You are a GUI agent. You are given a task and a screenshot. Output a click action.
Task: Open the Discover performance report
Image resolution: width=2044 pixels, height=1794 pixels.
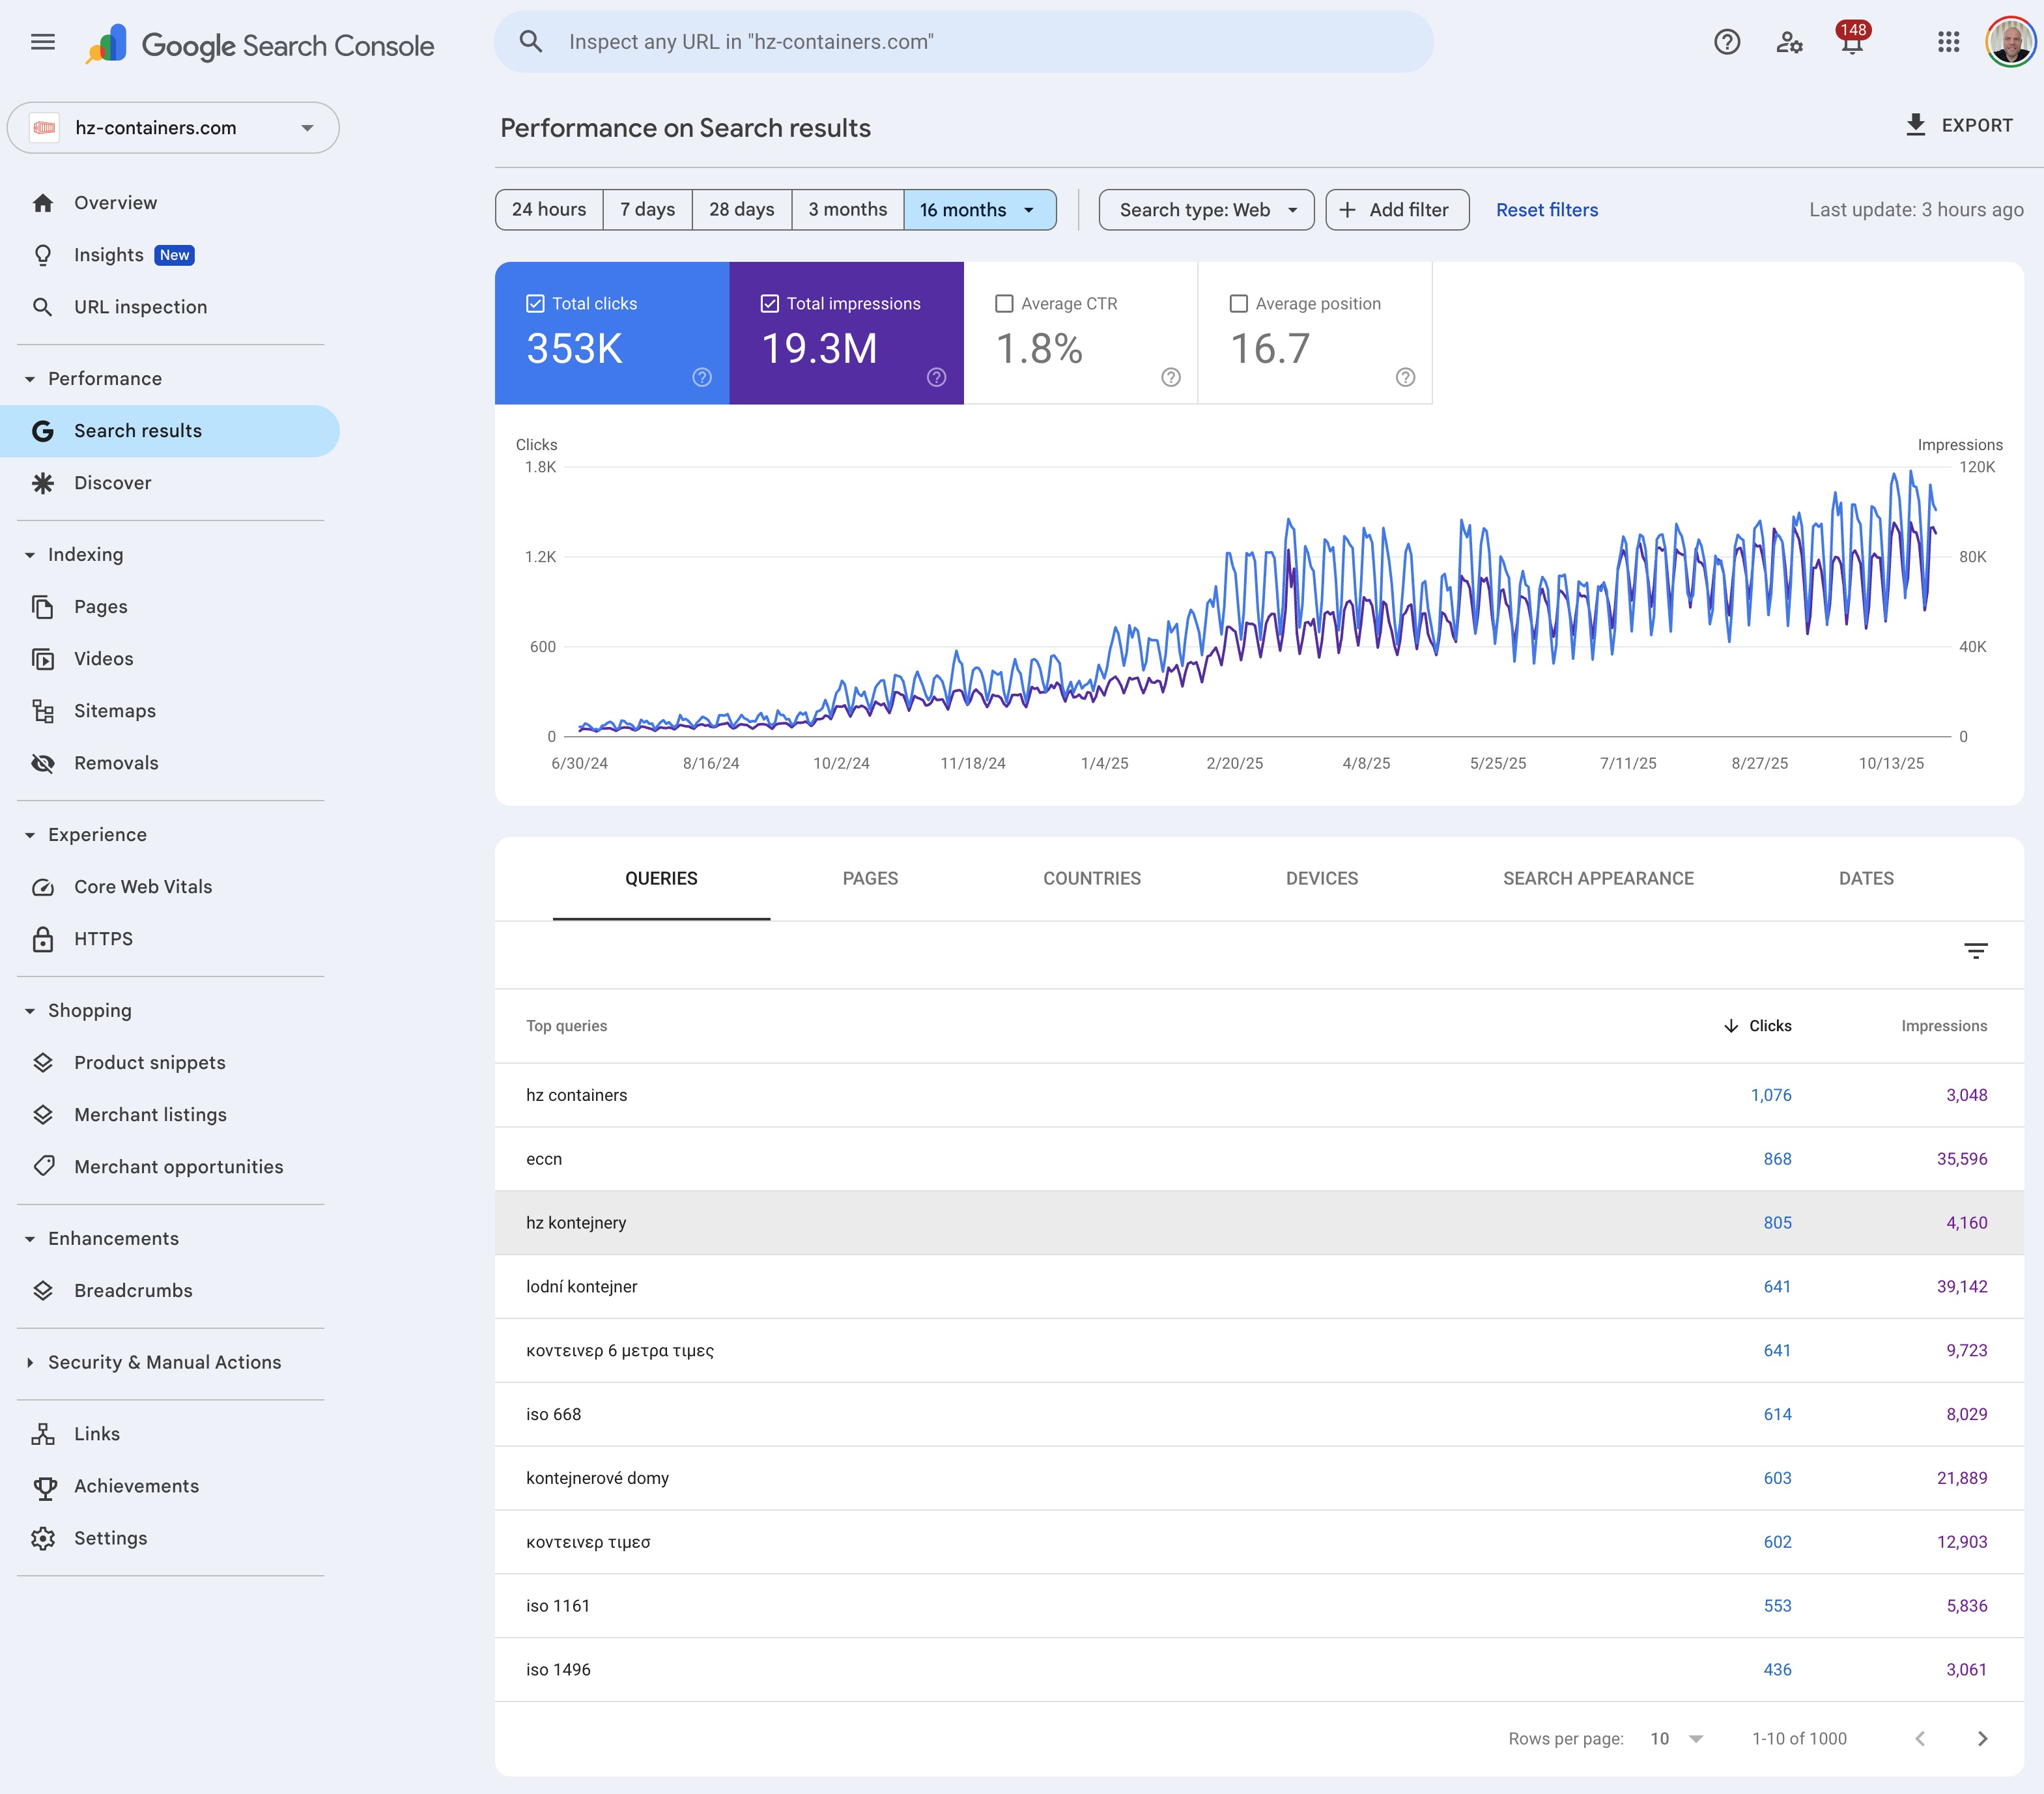pyautogui.click(x=113, y=482)
